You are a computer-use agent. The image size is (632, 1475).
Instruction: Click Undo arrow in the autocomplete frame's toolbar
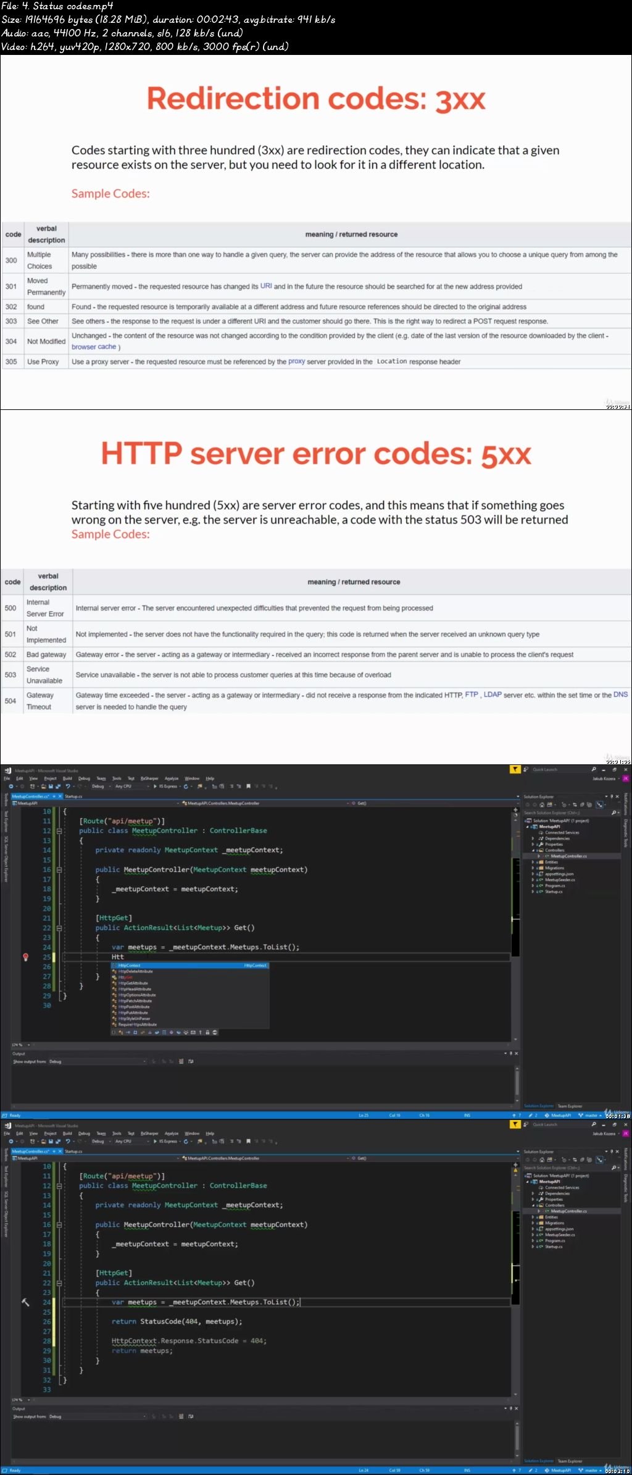[68, 786]
